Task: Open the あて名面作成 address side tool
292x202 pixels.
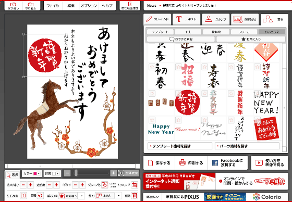Action: [x=130, y=6]
